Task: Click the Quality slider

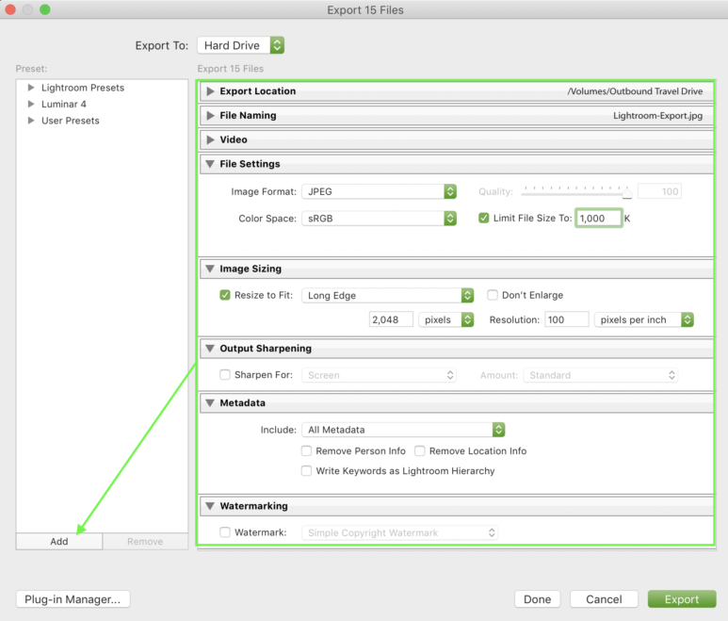Action: point(575,191)
